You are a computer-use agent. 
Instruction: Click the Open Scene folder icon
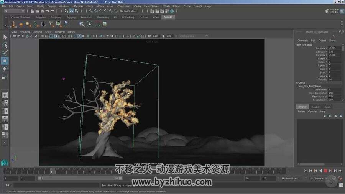coord(37,11)
